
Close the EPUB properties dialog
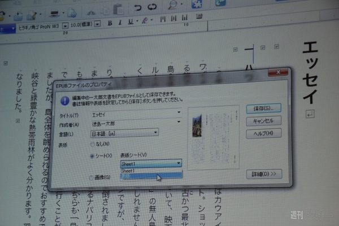pos(278,72)
